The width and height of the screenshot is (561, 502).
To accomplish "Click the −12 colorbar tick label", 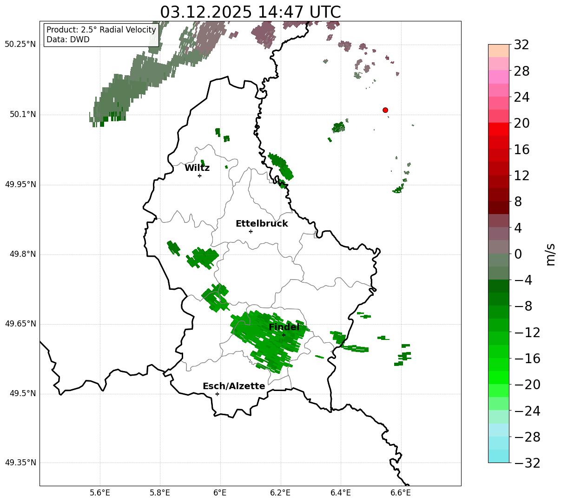I will [527, 332].
